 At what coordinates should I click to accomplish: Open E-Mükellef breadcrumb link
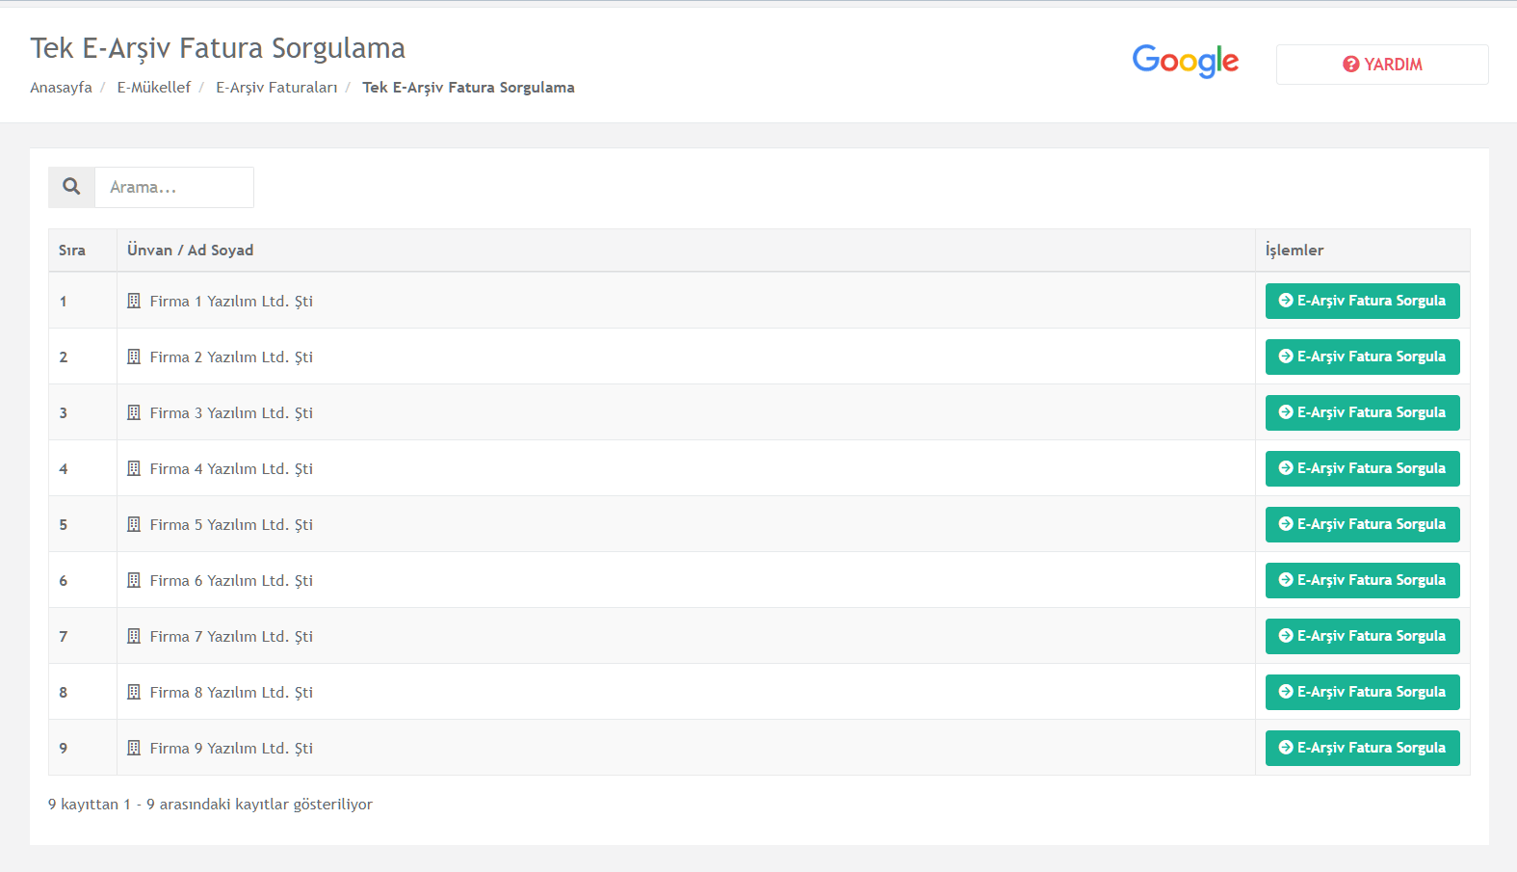click(x=154, y=88)
